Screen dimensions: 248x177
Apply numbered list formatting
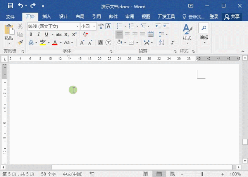[x=131, y=26]
